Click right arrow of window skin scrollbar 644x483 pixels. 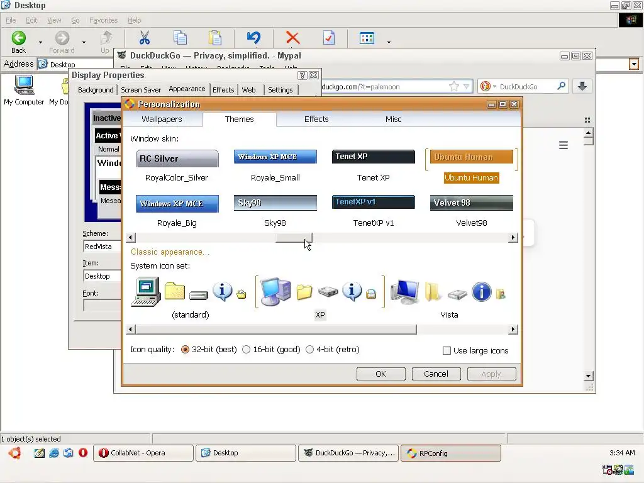[513, 237]
